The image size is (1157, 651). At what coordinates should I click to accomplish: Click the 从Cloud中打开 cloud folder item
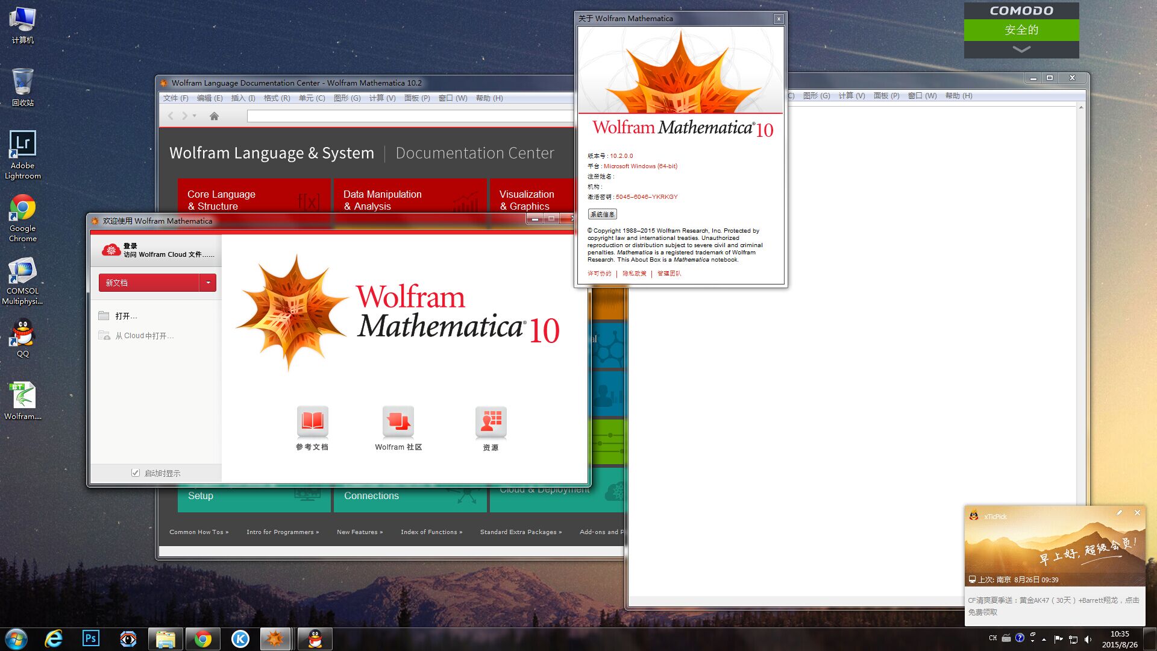(143, 336)
